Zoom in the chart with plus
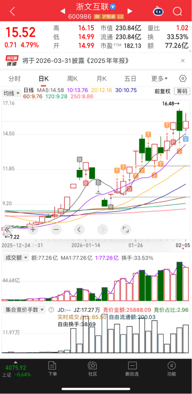Image resolution: width=192 pixels, height=394 pixels. tap(33, 229)
